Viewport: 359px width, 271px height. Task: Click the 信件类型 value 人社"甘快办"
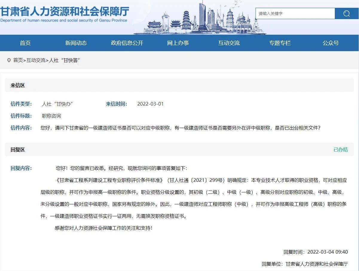pos(57,104)
